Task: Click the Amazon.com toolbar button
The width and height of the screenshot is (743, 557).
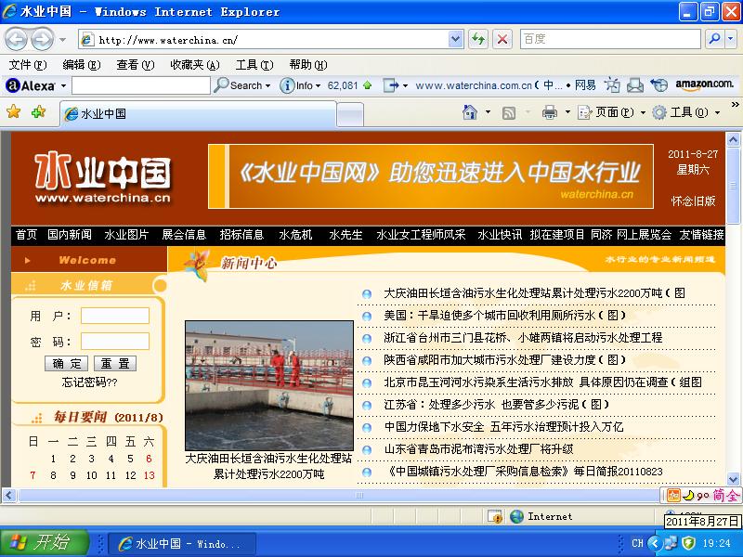Action: (x=705, y=84)
